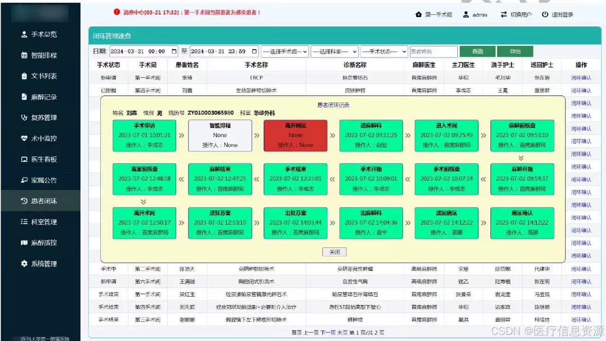Open start date calendar picker icon

pos(174,52)
